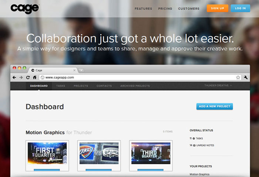Reload the page with refresh icon

[x=28, y=78]
